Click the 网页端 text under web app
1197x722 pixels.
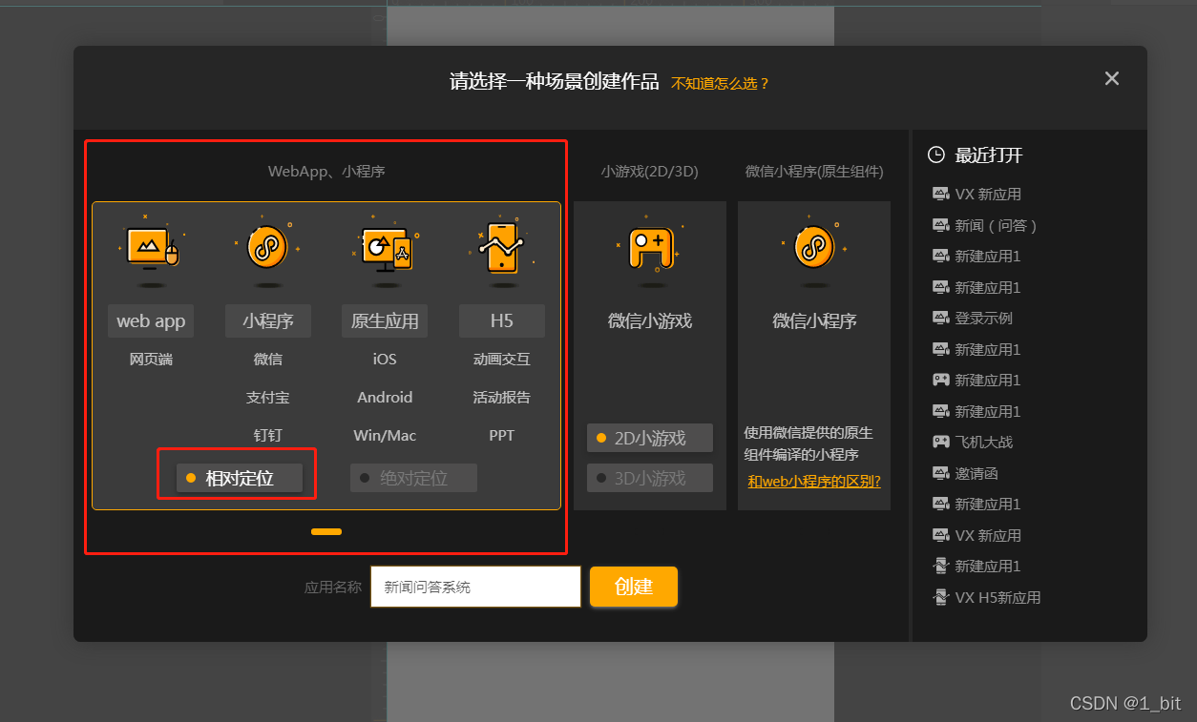click(151, 360)
